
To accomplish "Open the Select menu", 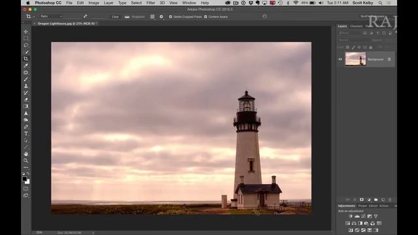I will (x=137, y=3).
